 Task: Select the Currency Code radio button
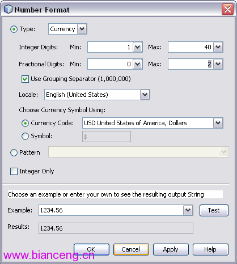coord(25,123)
